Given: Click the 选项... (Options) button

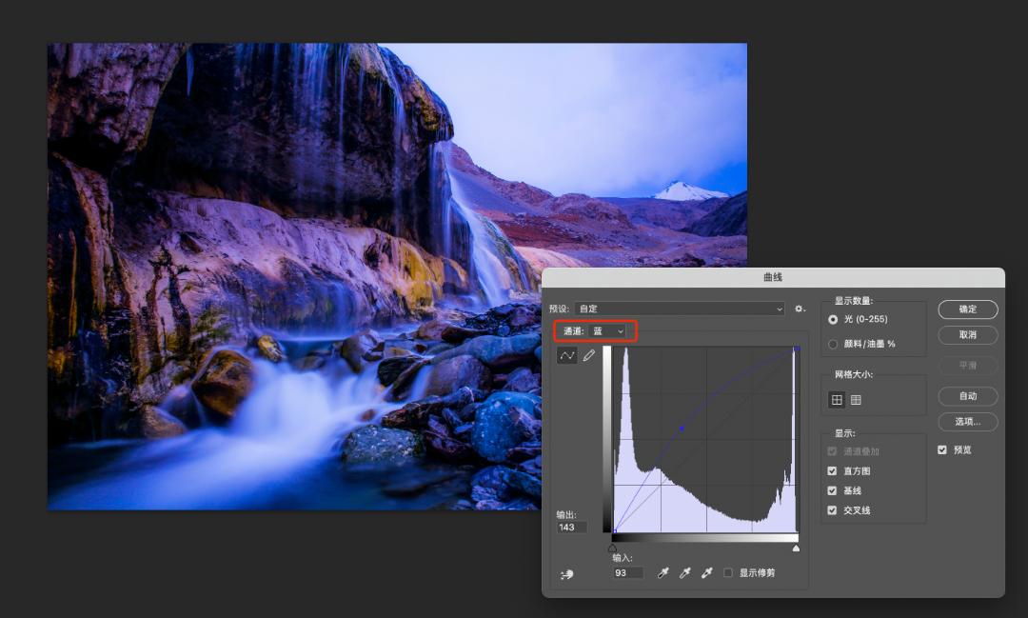Looking at the screenshot, I should 967,421.
